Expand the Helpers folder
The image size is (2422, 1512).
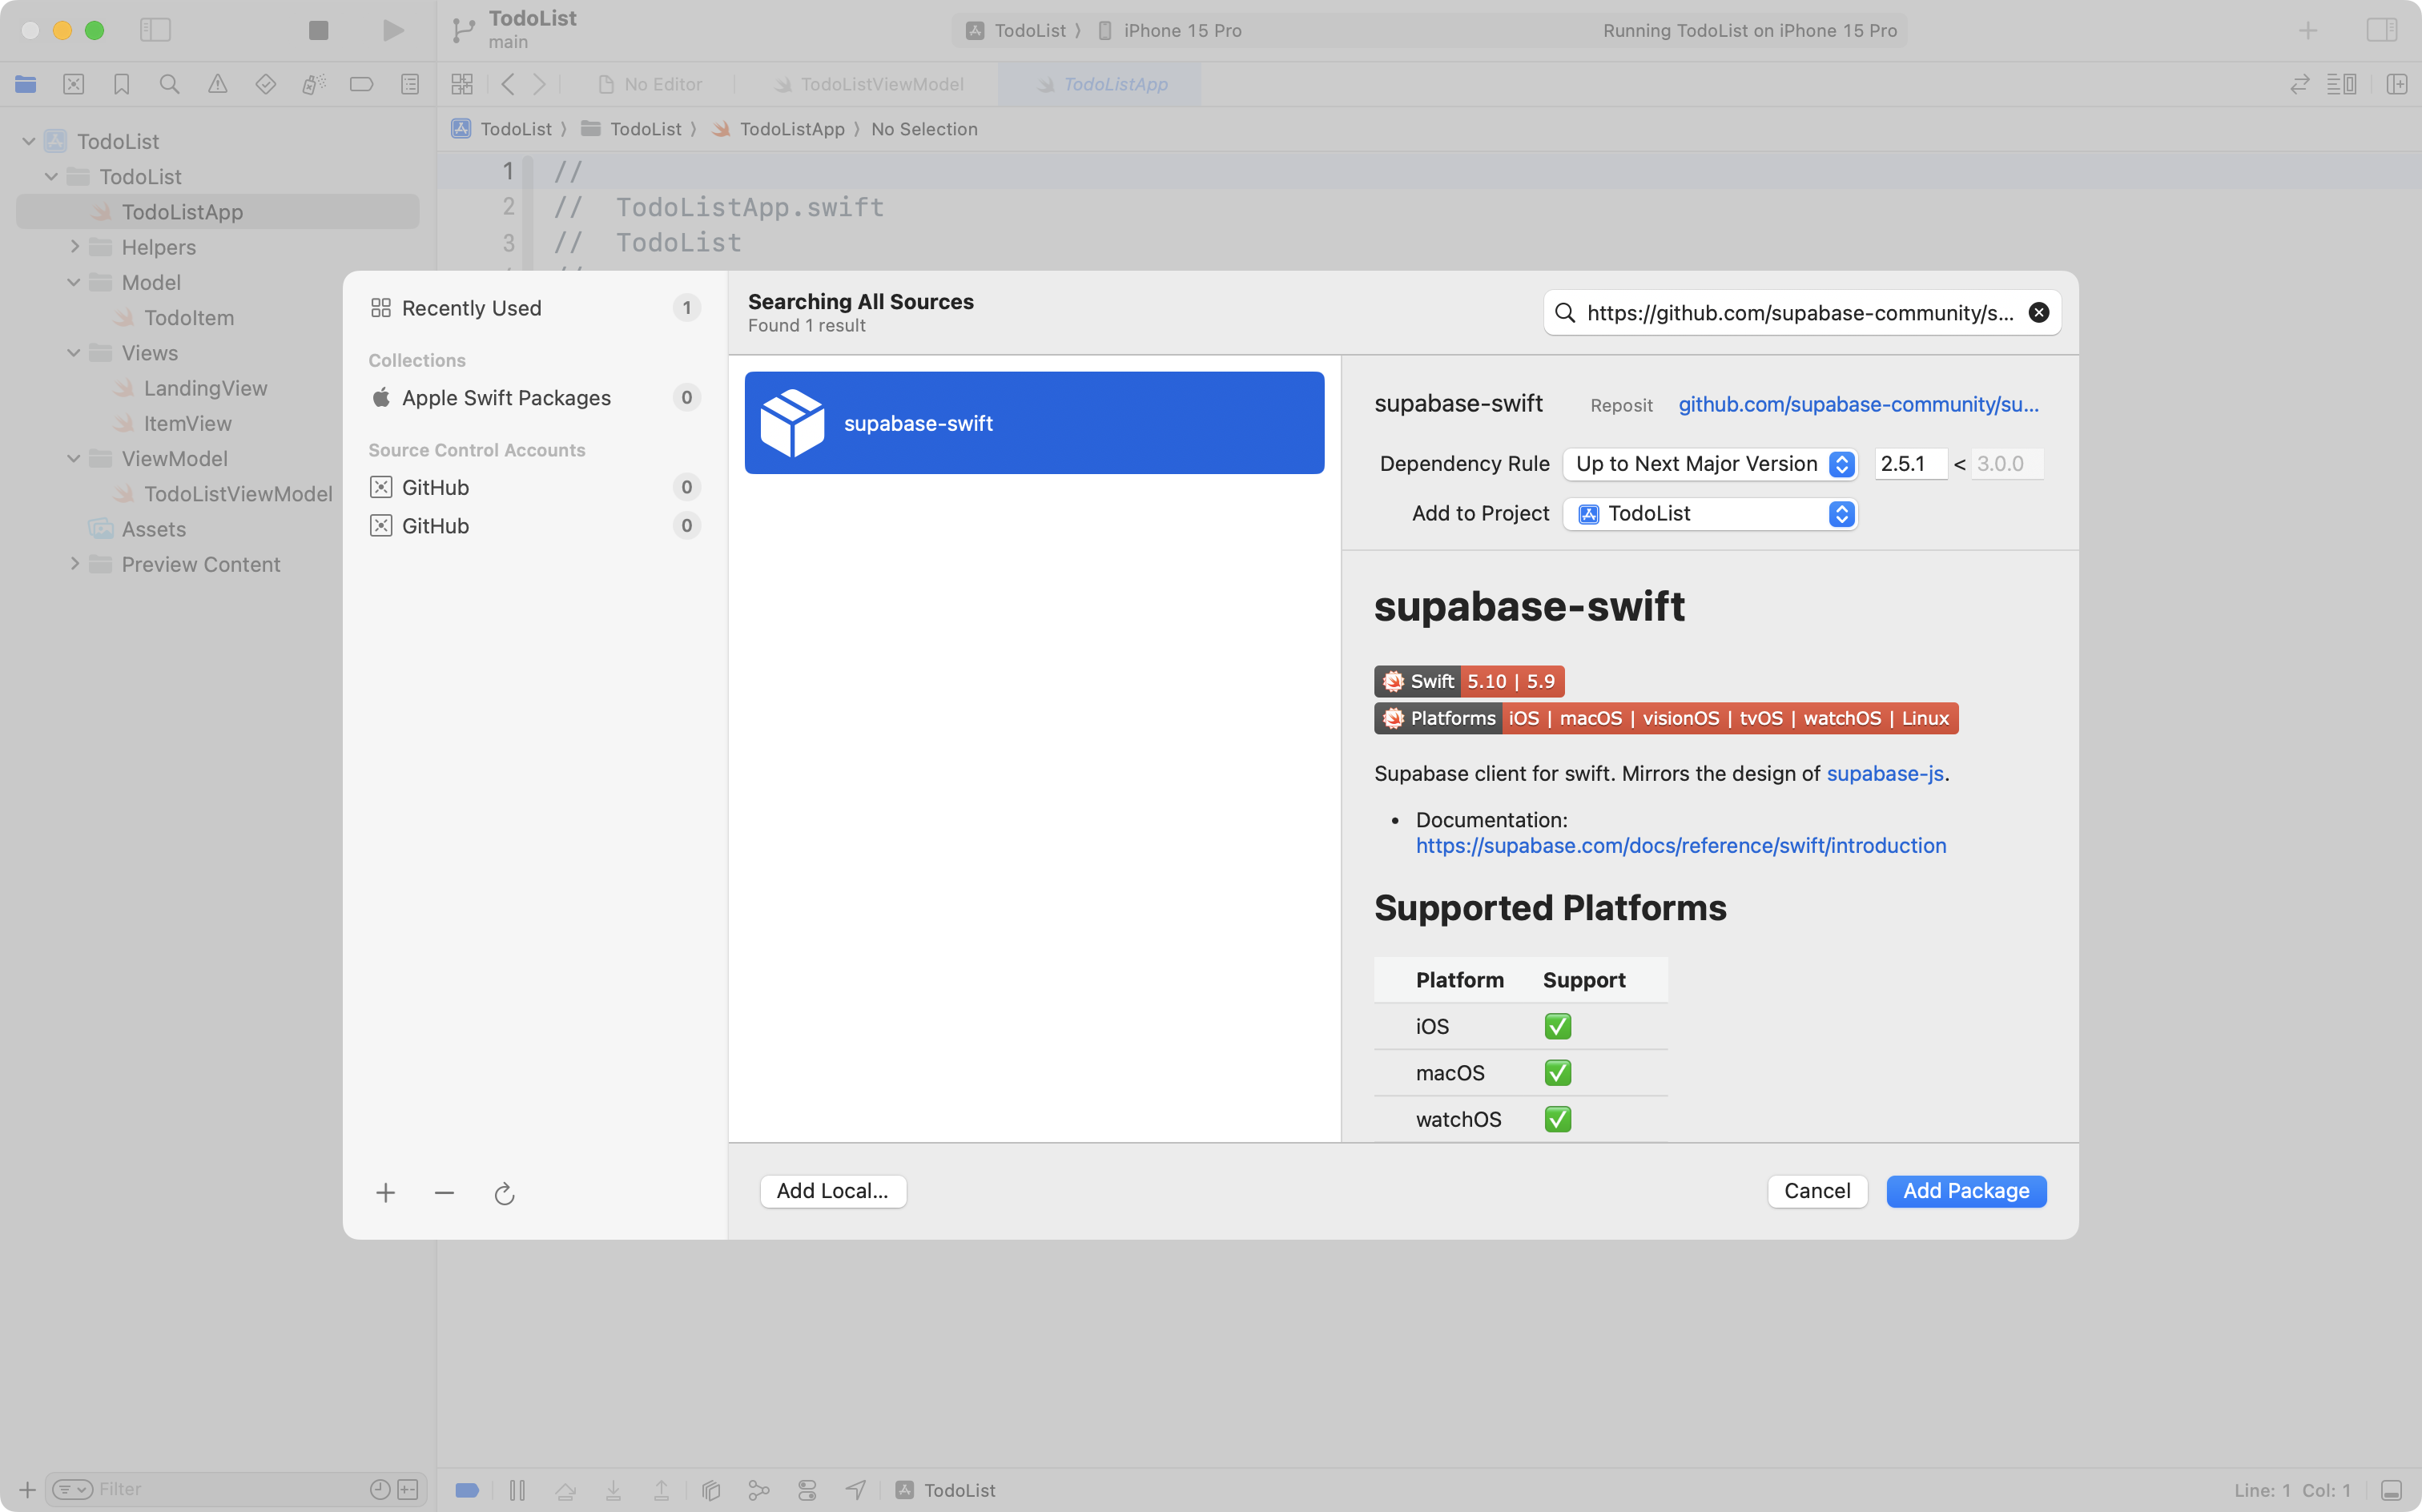pyautogui.click(x=74, y=246)
